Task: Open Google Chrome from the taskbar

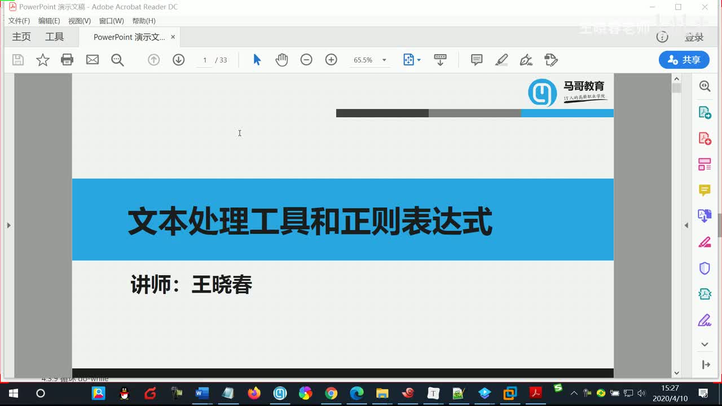Action: click(x=331, y=393)
